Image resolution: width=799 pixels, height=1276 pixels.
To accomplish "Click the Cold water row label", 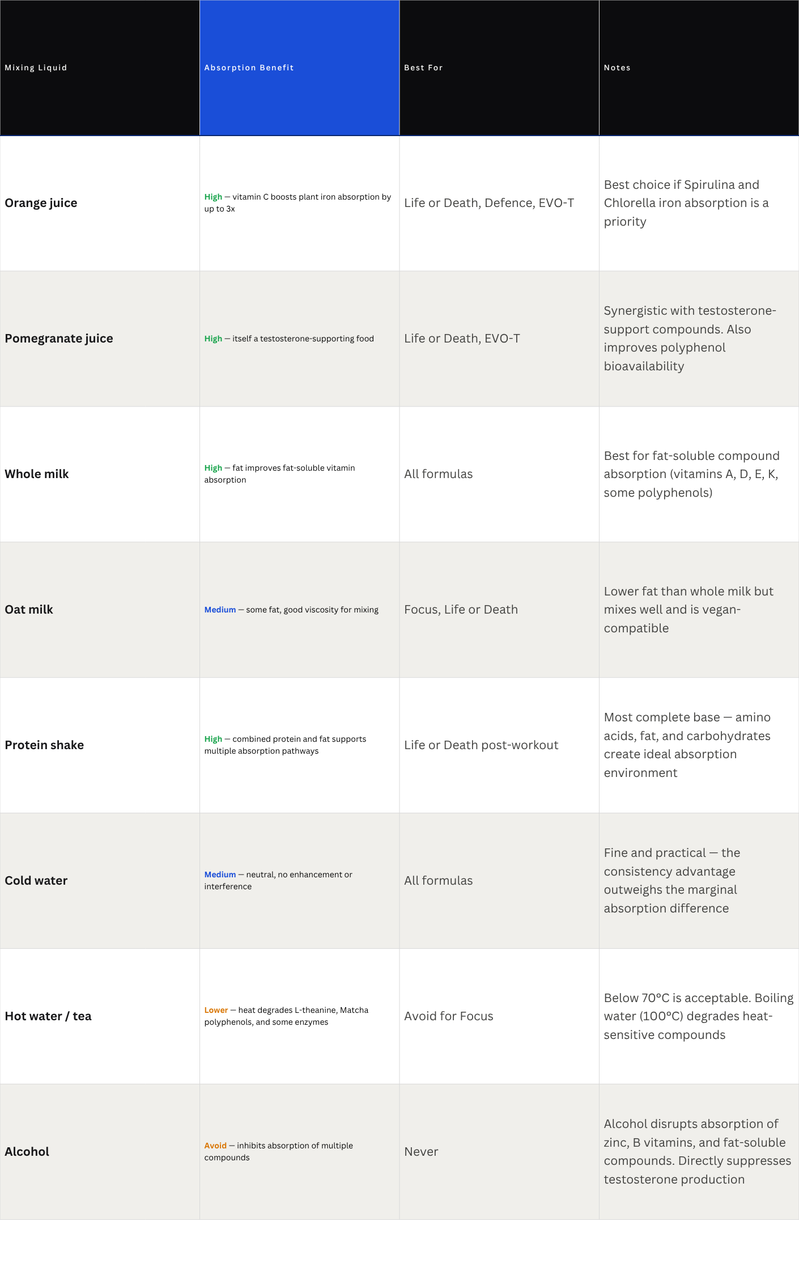I will point(36,881).
